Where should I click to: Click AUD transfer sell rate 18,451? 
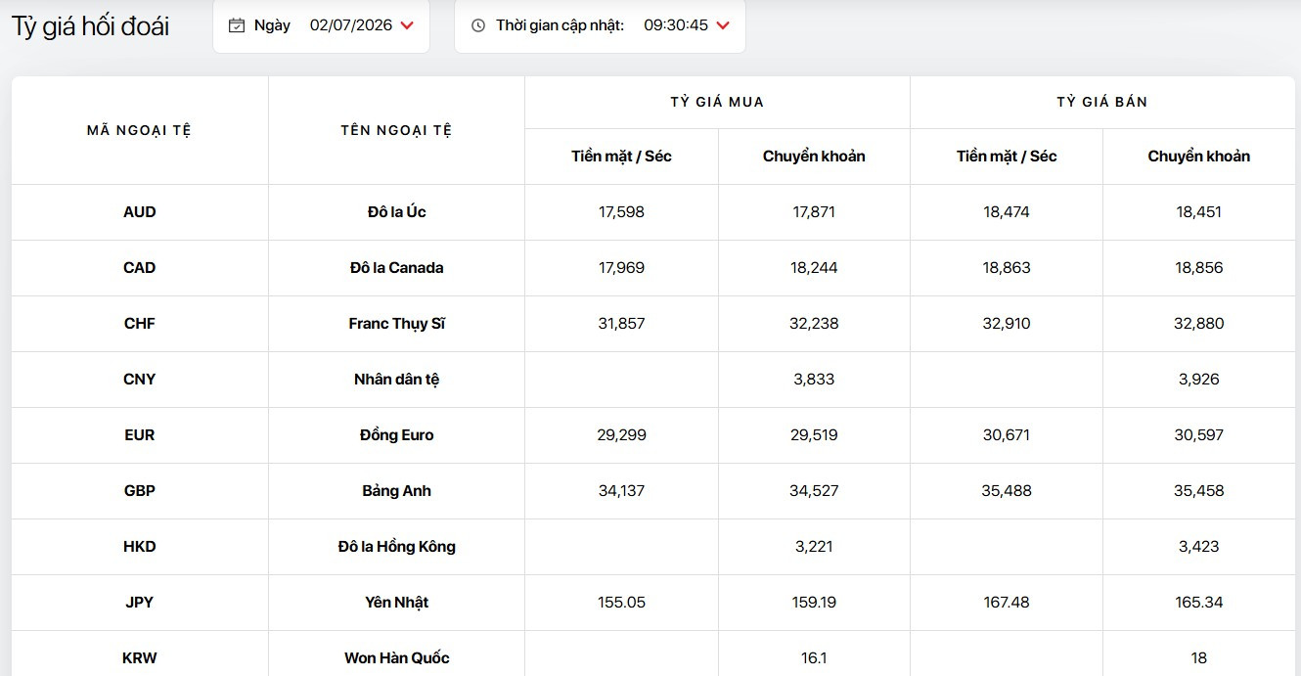(x=1199, y=212)
